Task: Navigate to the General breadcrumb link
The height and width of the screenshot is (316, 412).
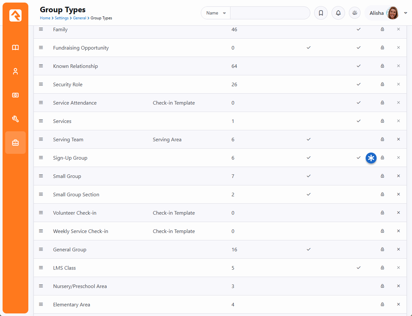Action: click(x=80, y=18)
